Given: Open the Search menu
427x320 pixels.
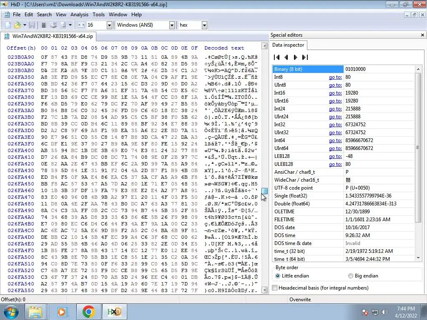Looking at the screenshot, I should [x=44, y=15].
